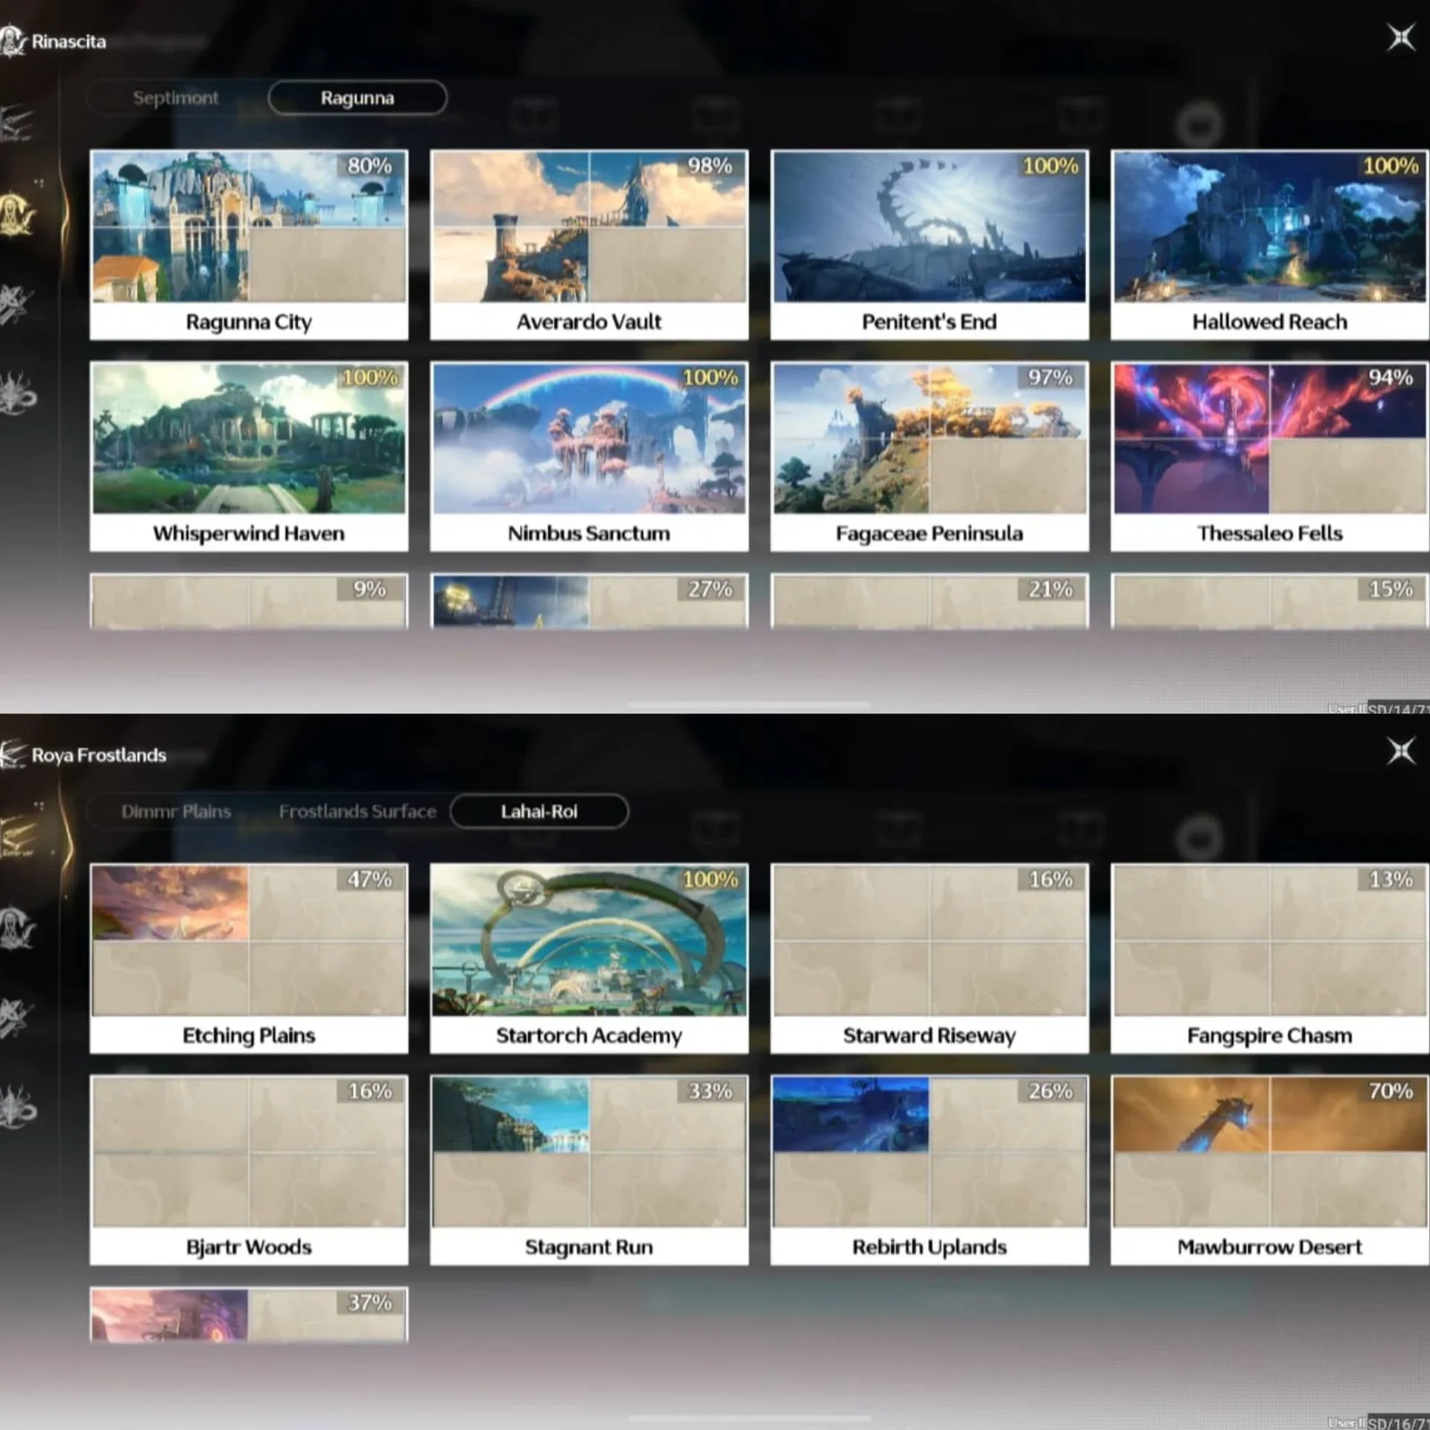Select star-shaped region emblem in Roya Frostlands sidebar
Viewport: 1430px width, 1430px height.
tap(16, 1017)
